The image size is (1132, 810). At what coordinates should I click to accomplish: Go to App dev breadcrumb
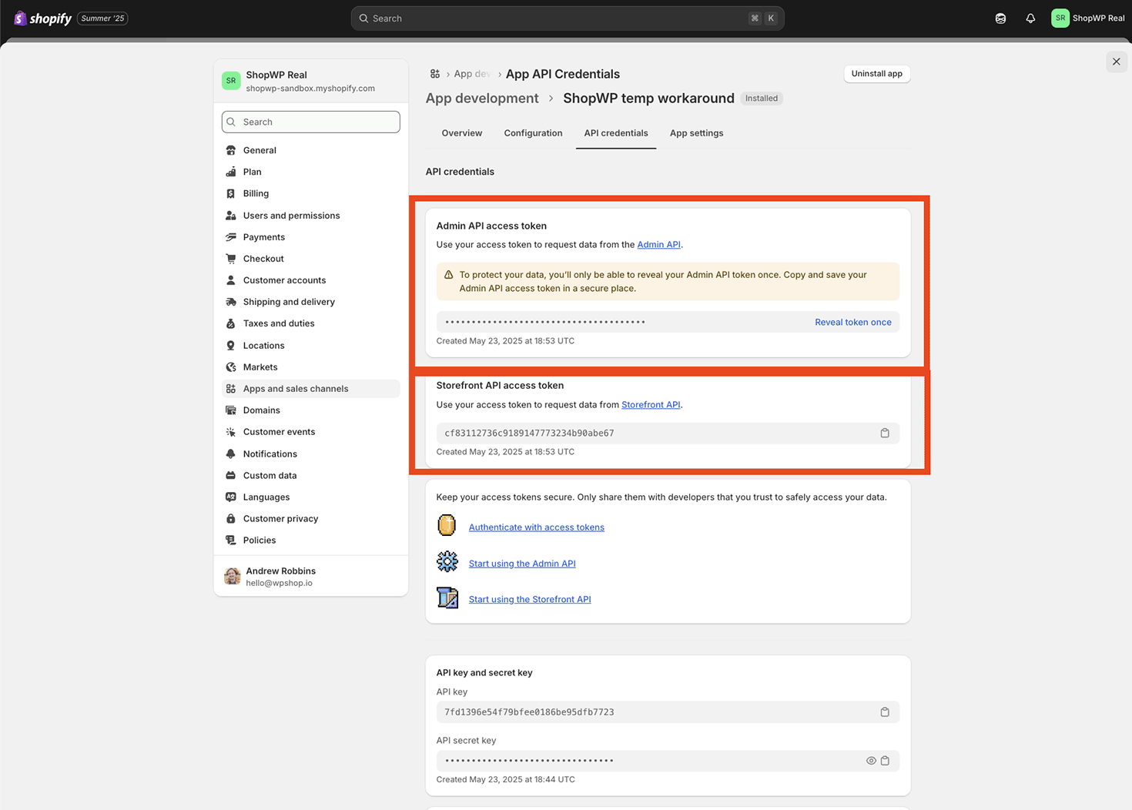(x=472, y=74)
